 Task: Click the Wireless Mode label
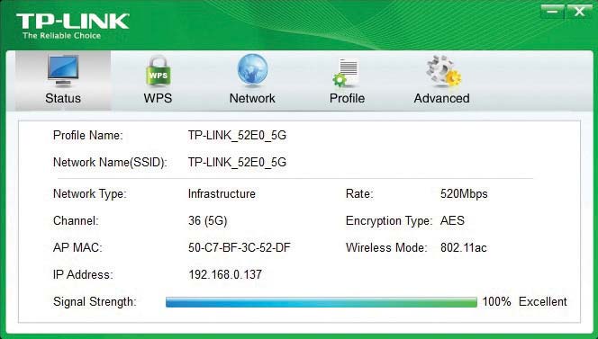386,247
